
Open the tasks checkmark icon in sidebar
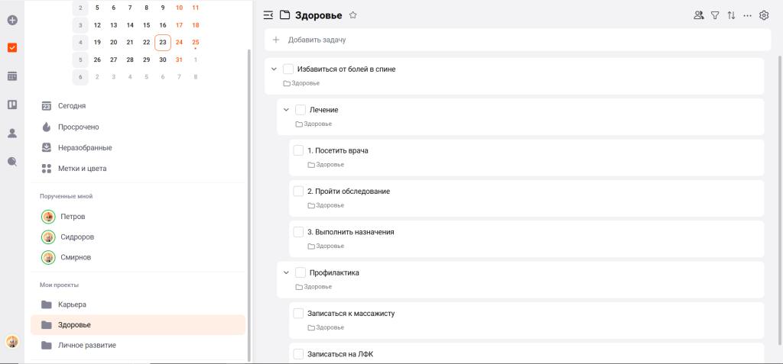pyautogui.click(x=12, y=47)
